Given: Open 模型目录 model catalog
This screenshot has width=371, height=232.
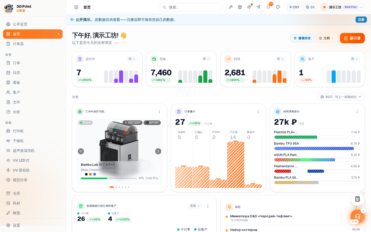Looking at the screenshot, I should tap(33, 180).
